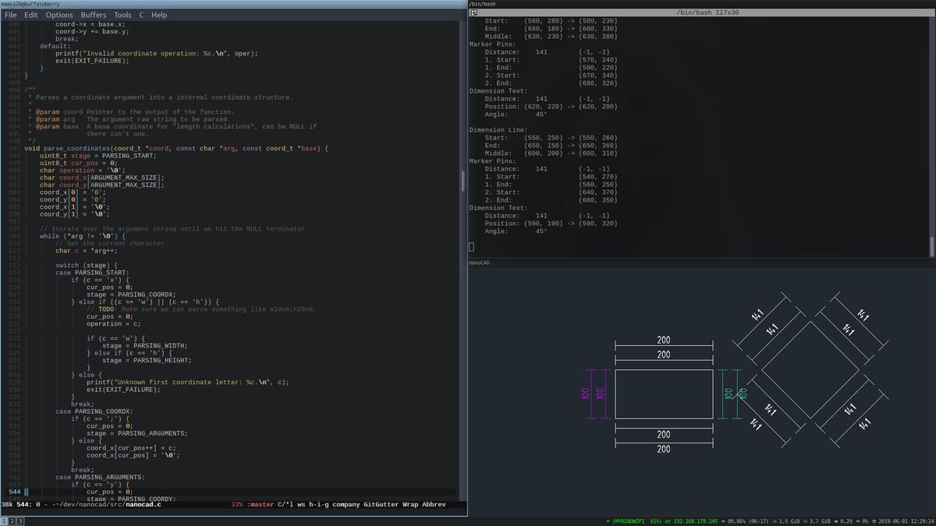Open the Edit menu in Emacs
Image resolution: width=936 pixels, height=526 pixels.
tap(31, 15)
